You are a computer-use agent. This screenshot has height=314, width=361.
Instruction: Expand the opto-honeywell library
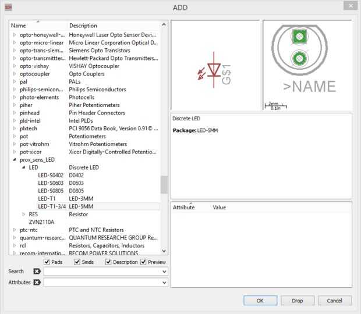pos(15,35)
